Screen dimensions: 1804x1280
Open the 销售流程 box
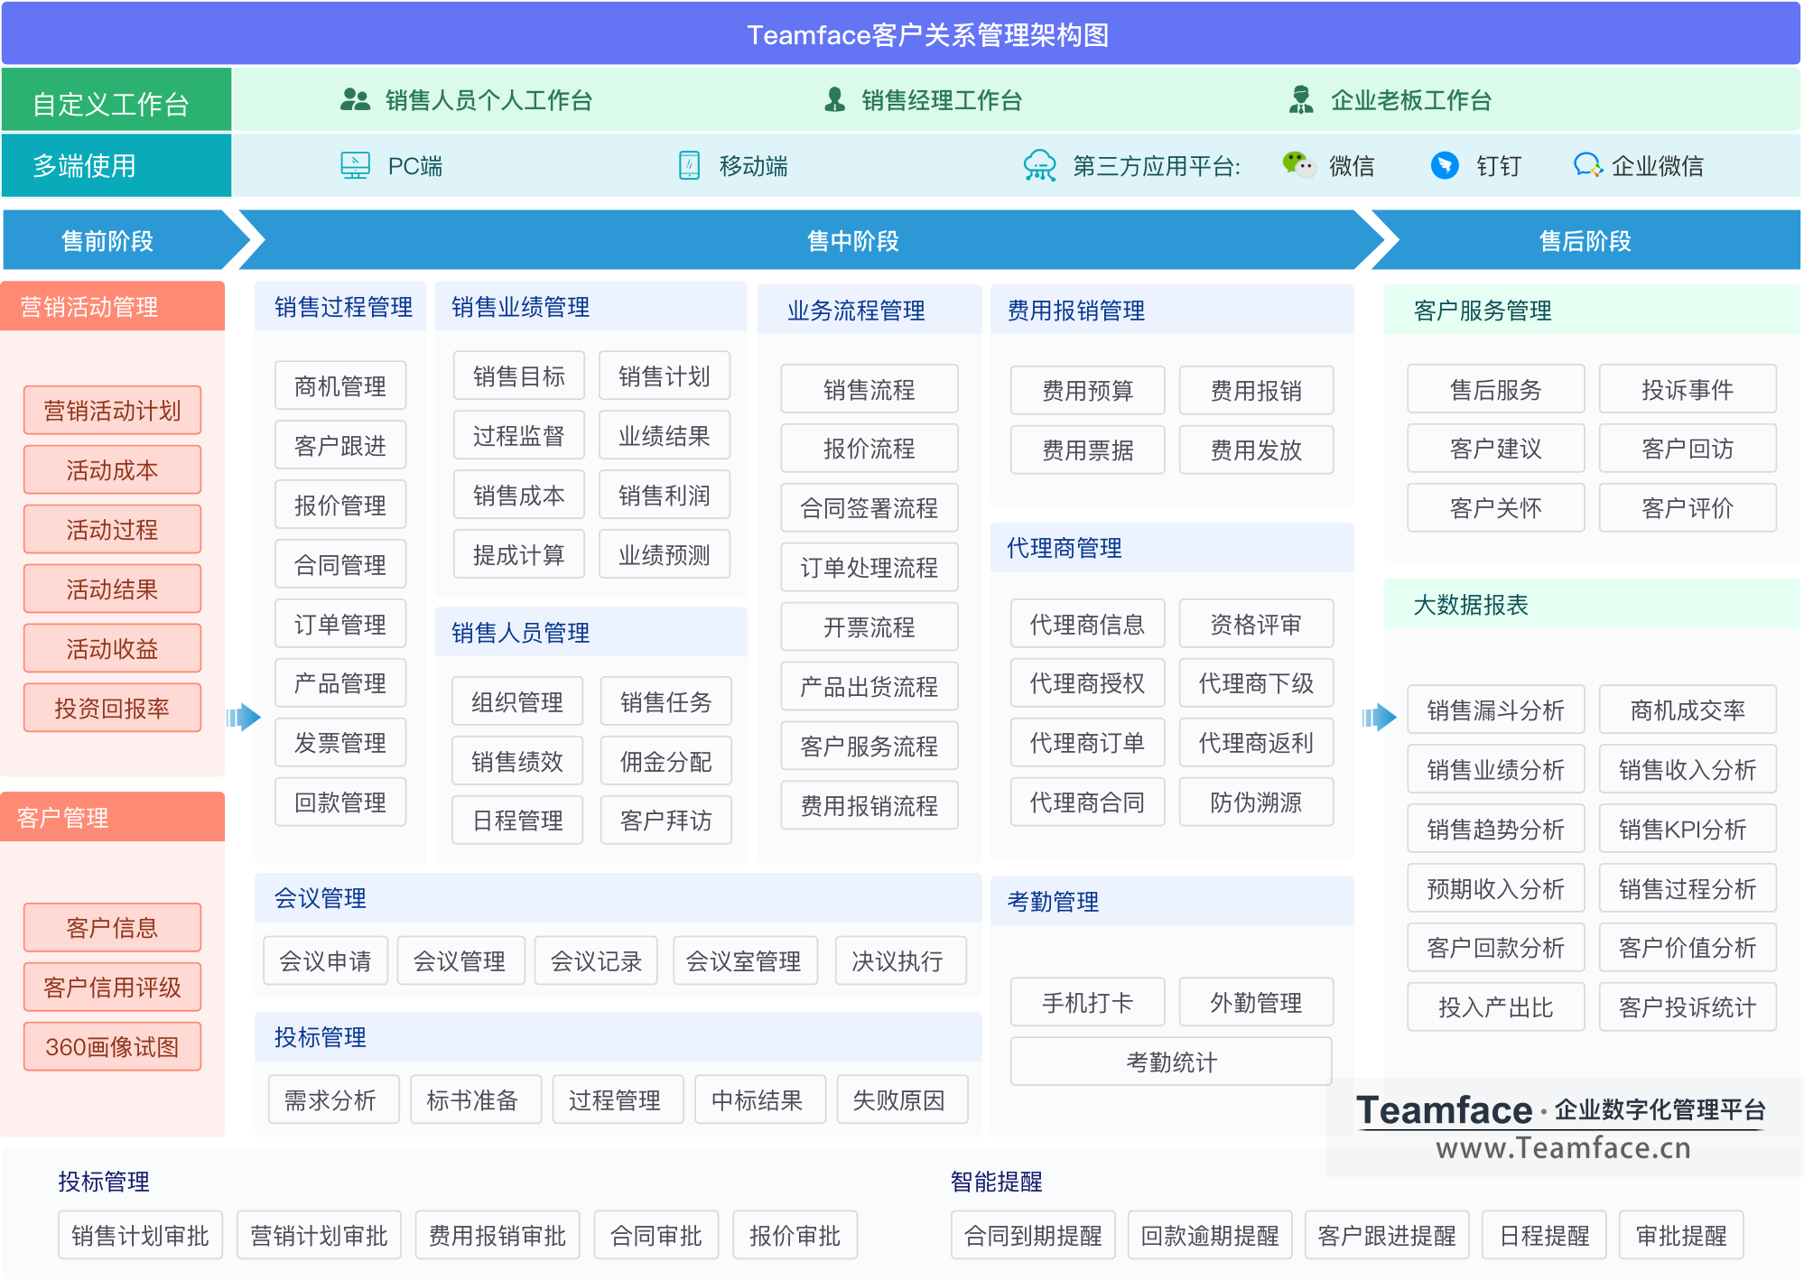click(869, 390)
